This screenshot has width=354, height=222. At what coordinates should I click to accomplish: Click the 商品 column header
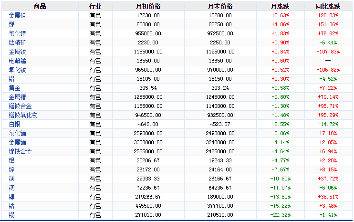40,6
